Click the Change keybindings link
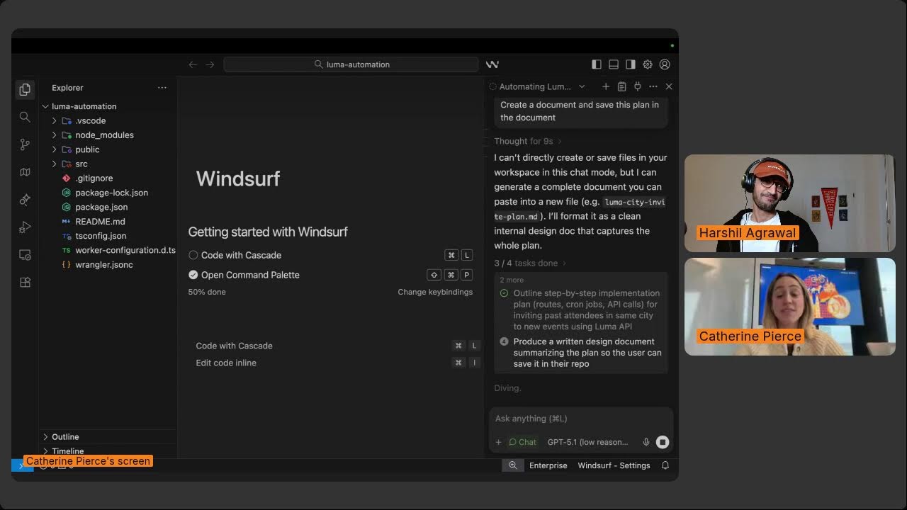This screenshot has height=510, width=907. 434,292
